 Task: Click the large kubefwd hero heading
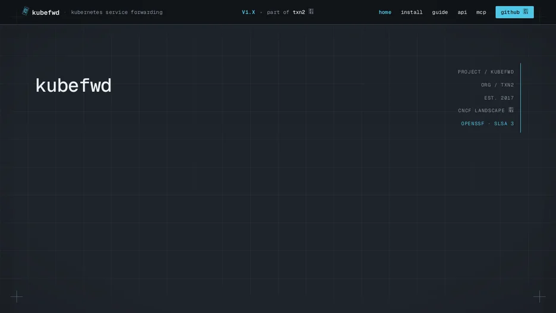[74, 86]
